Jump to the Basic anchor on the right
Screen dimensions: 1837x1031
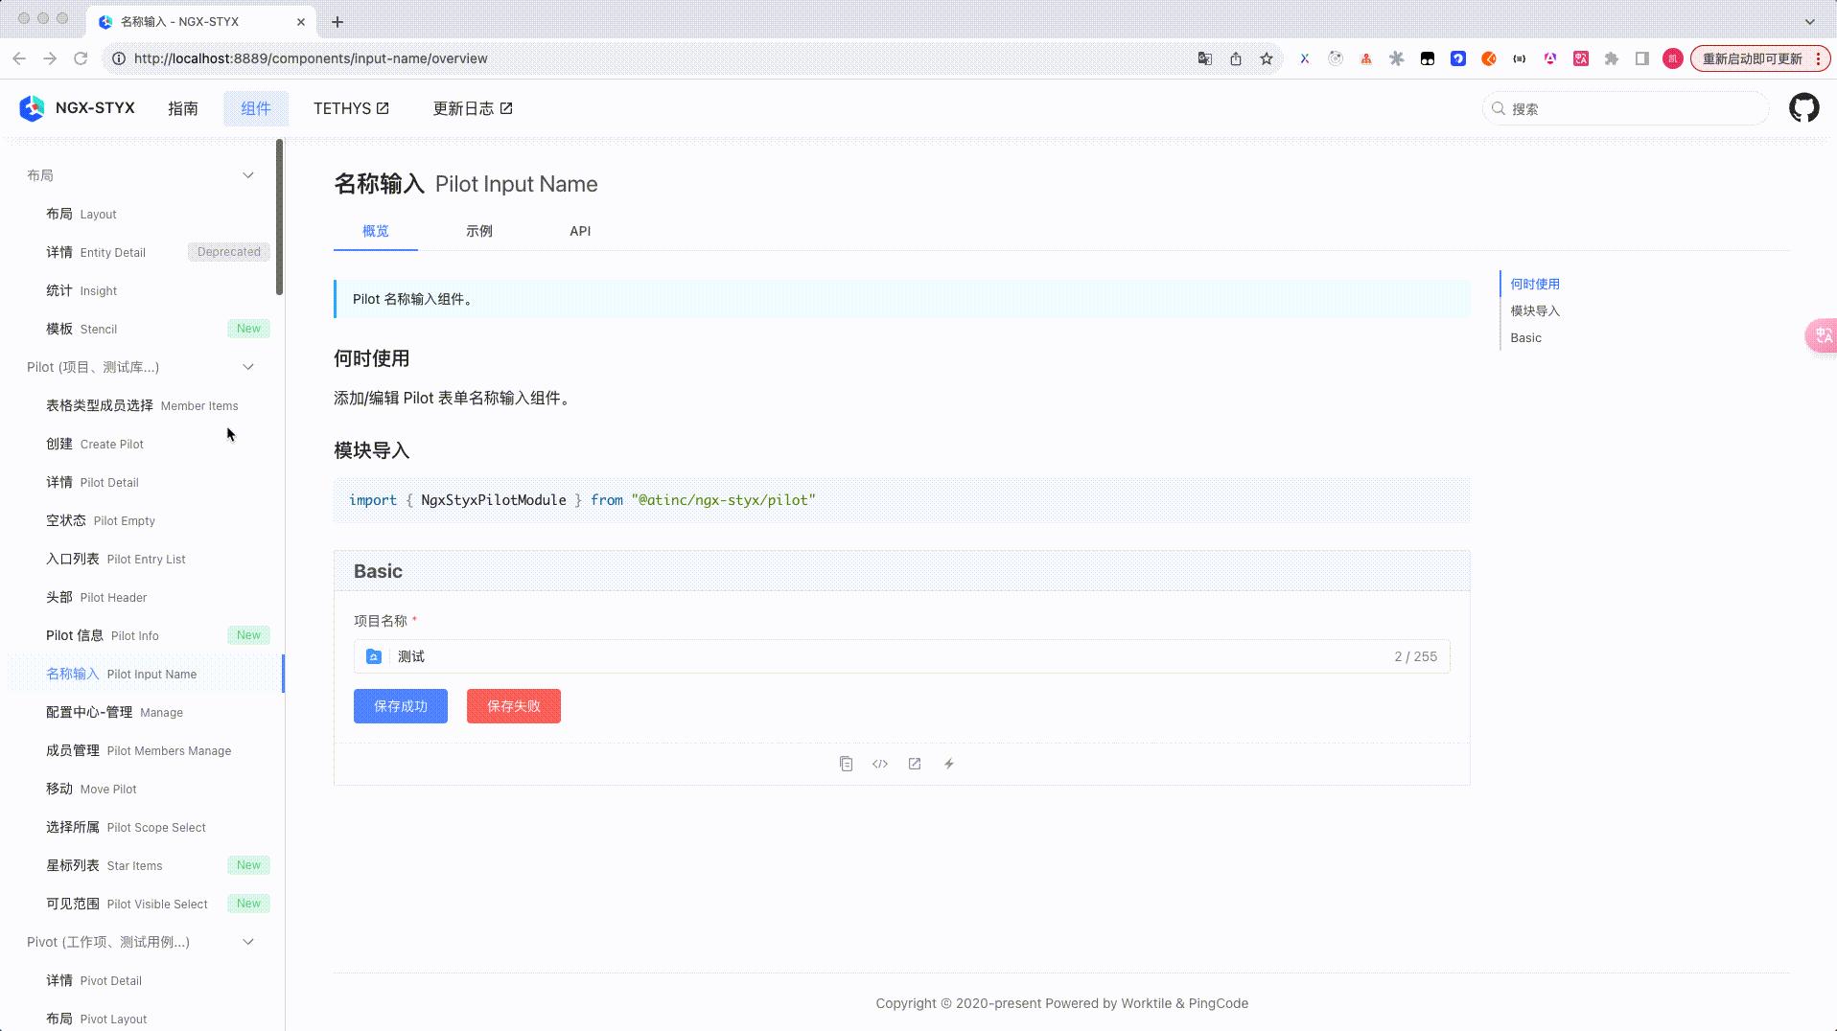pyautogui.click(x=1525, y=337)
